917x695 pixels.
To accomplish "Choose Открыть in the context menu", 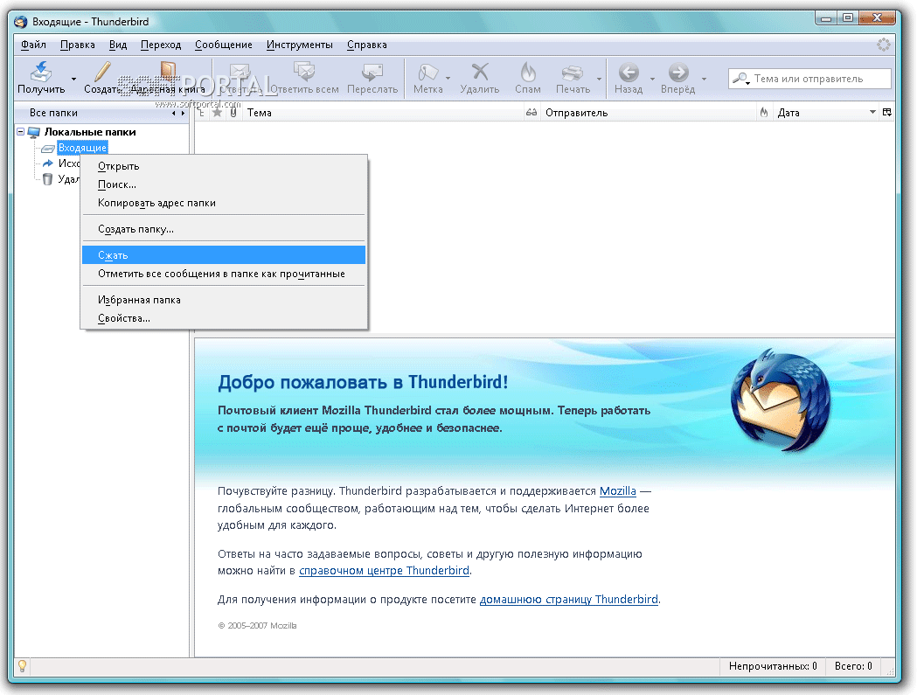I will pos(224,166).
